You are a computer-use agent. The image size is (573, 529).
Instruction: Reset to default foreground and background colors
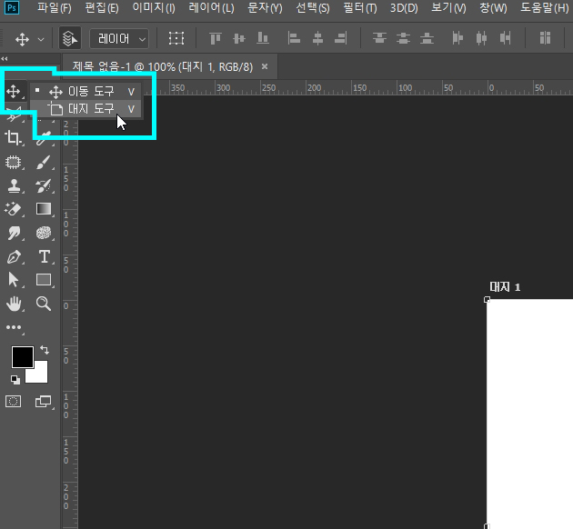point(15,380)
